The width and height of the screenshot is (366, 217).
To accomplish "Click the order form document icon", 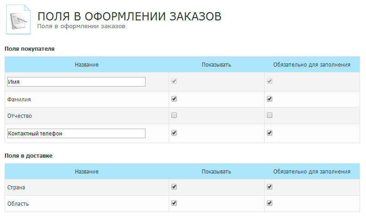I will pos(18,18).
